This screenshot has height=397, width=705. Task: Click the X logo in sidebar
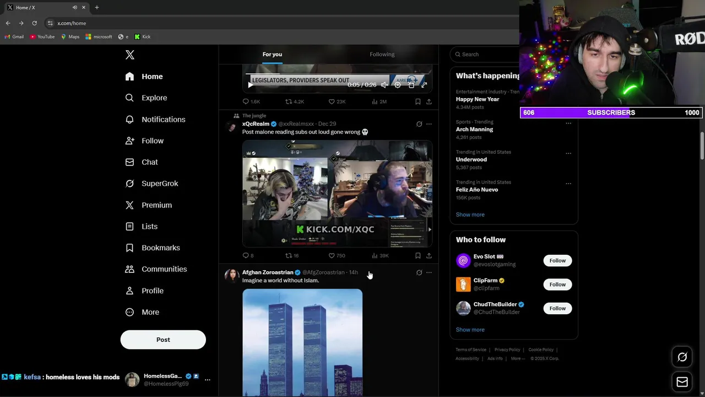click(130, 55)
